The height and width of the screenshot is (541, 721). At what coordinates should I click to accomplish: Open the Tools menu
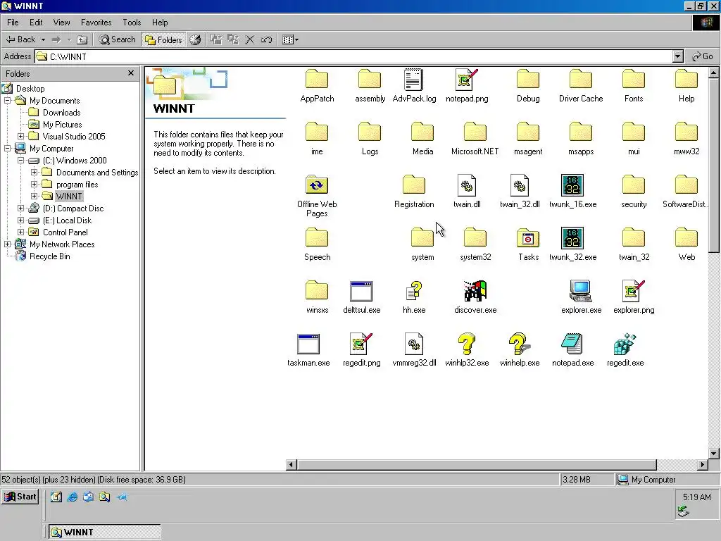[x=132, y=22]
